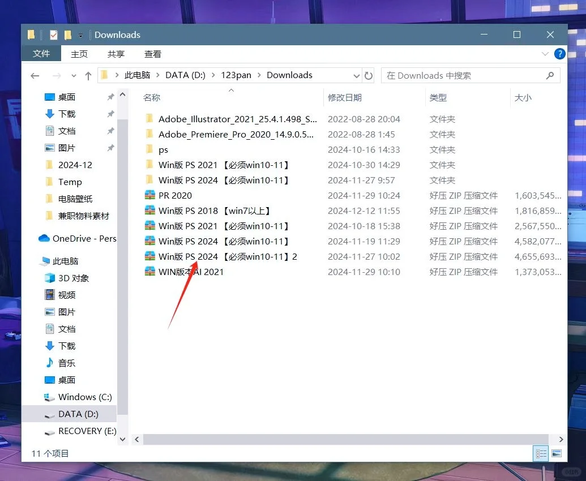Open the address bar history dropdown
Screen dimensions: 586x481
(x=356, y=75)
